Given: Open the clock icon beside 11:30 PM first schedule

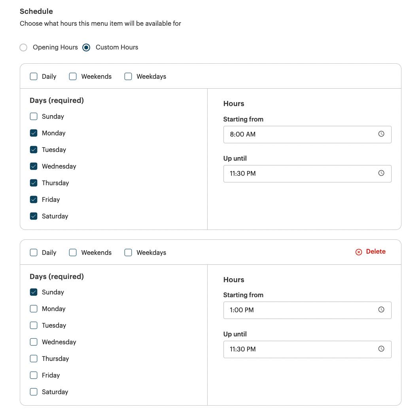Looking at the screenshot, I should pyautogui.click(x=381, y=173).
